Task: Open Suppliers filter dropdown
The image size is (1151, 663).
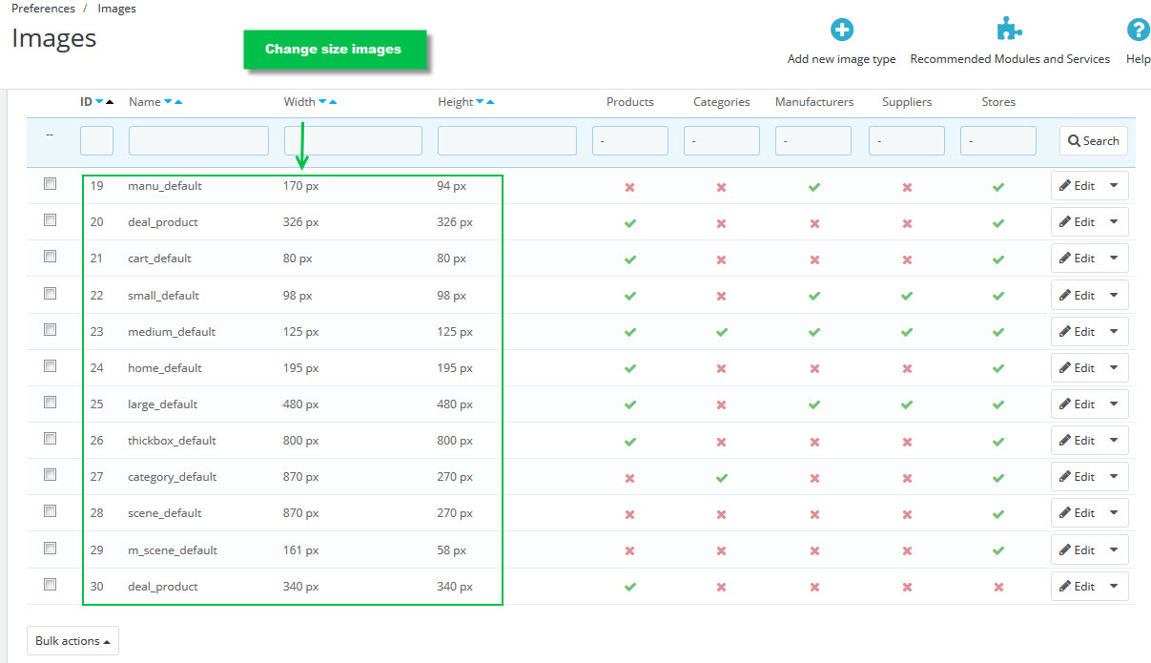Action: tap(907, 141)
